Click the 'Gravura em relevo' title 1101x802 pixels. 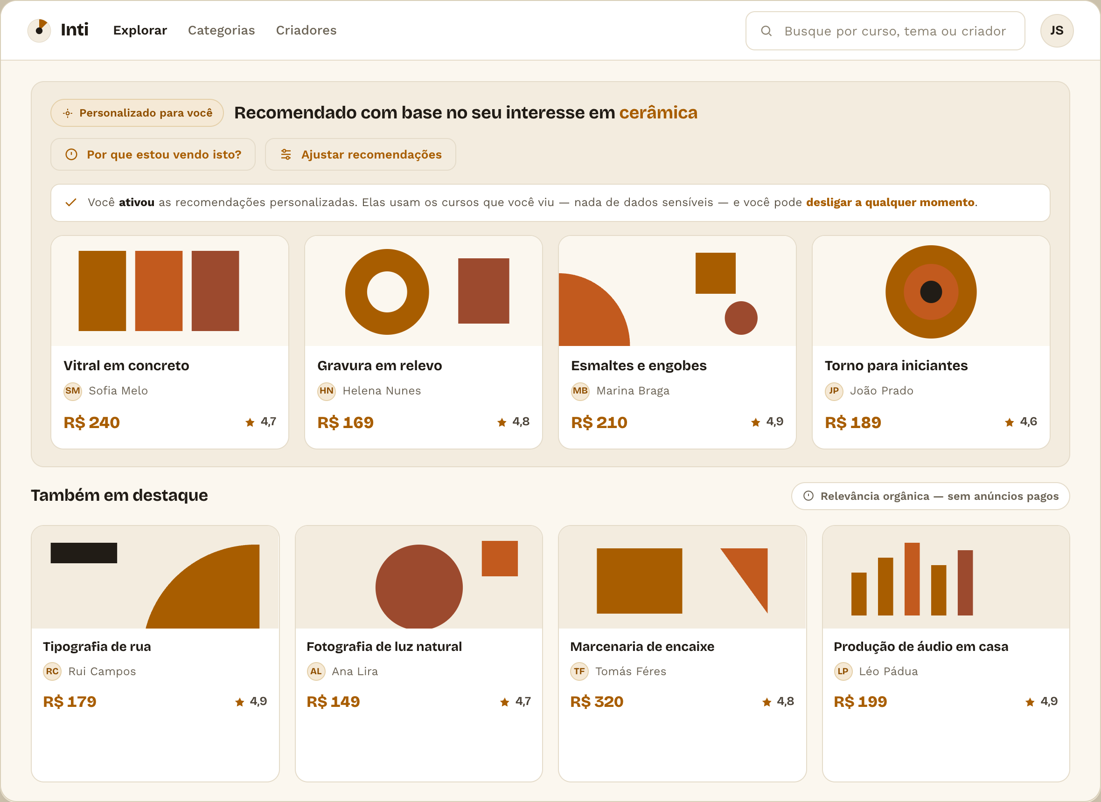point(379,366)
